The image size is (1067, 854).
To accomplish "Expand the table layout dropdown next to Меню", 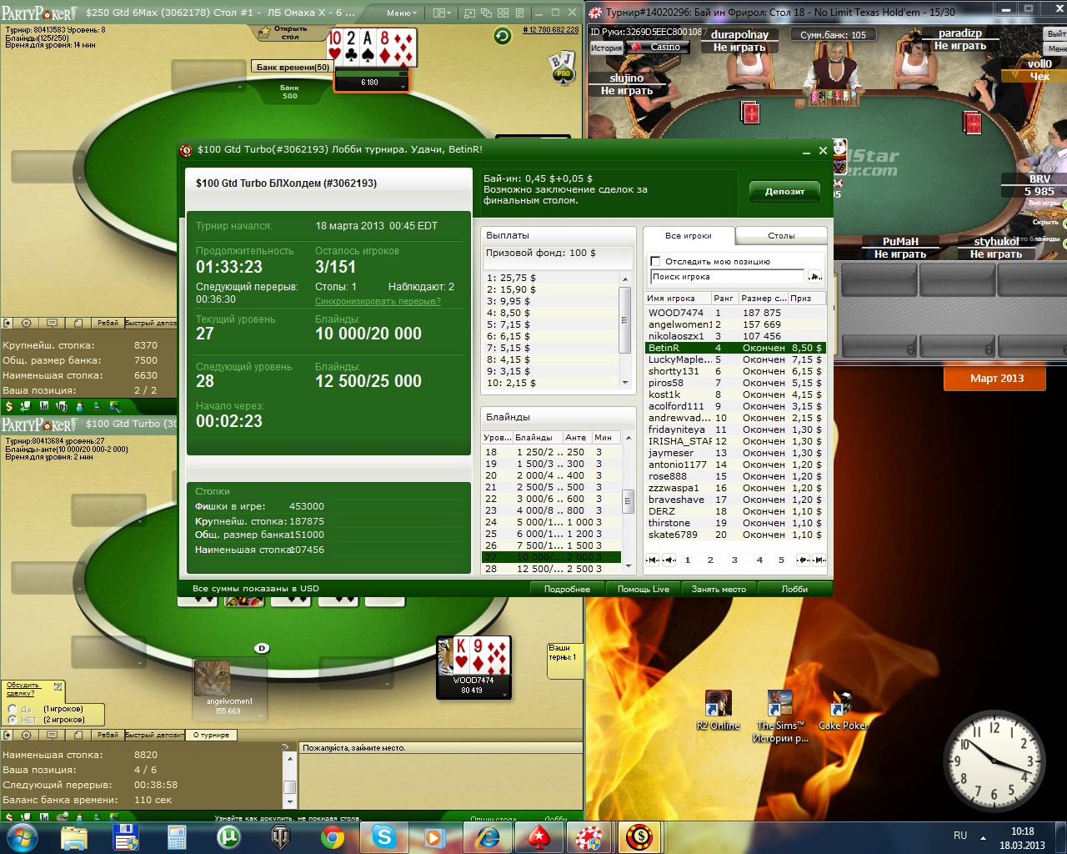I will pos(442,13).
